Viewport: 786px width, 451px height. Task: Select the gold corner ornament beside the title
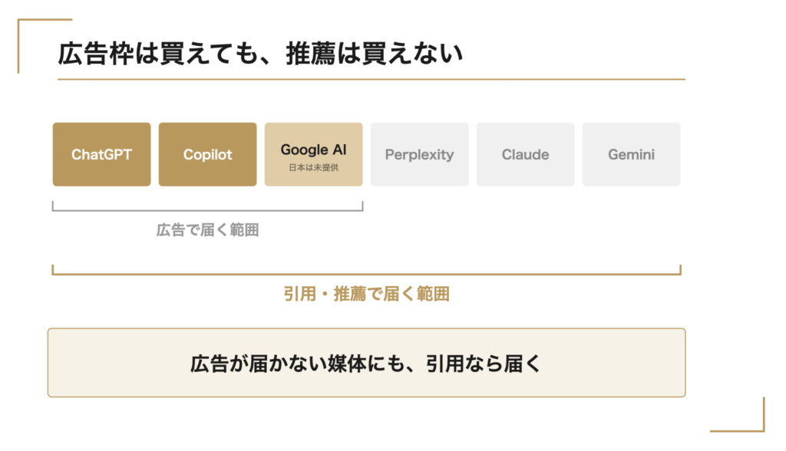pos(44,45)
